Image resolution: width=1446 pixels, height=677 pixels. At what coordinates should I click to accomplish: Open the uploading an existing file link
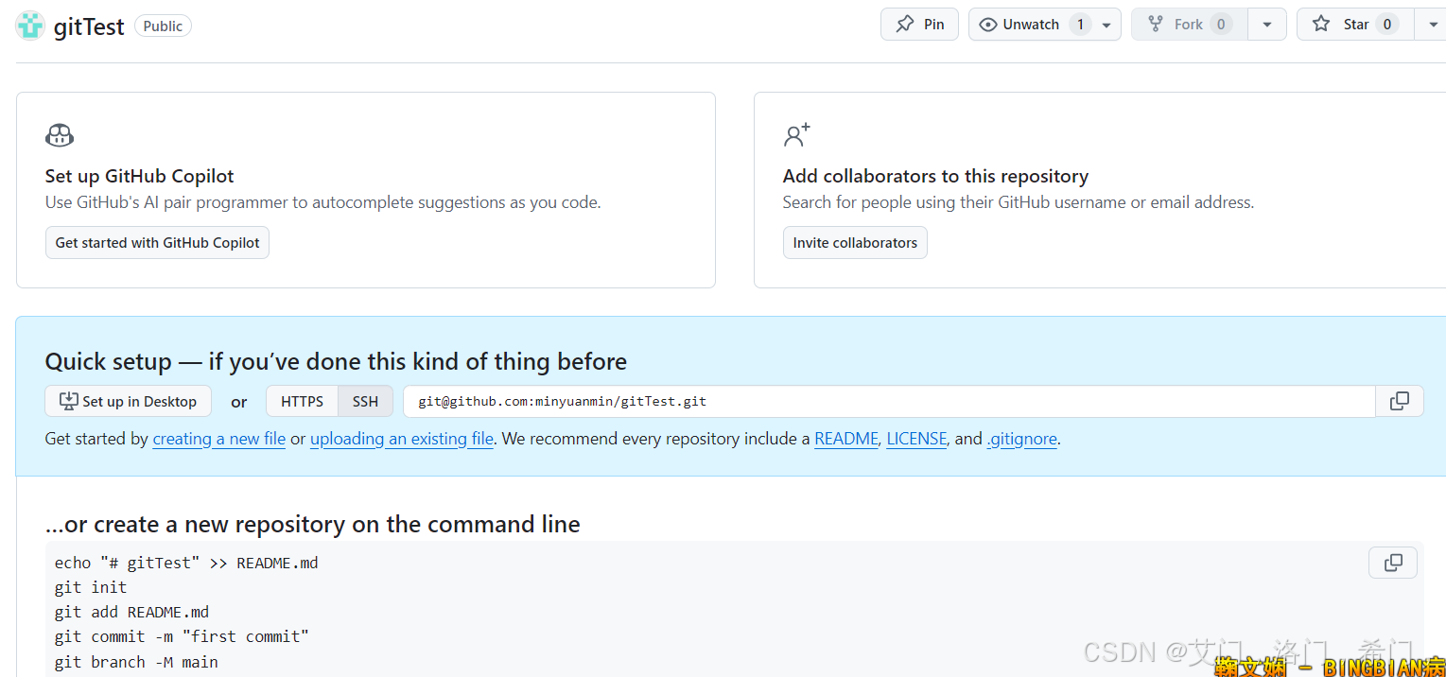point(402,439)
